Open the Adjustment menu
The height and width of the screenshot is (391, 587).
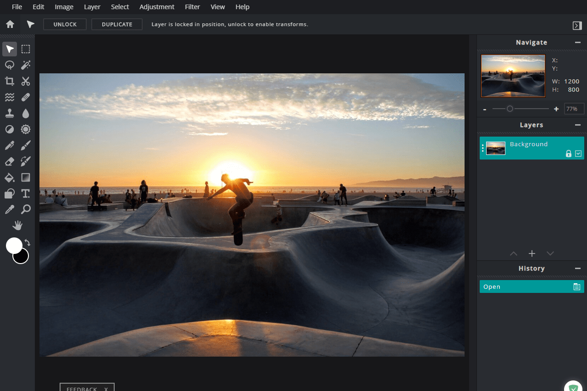coord(157,7)
